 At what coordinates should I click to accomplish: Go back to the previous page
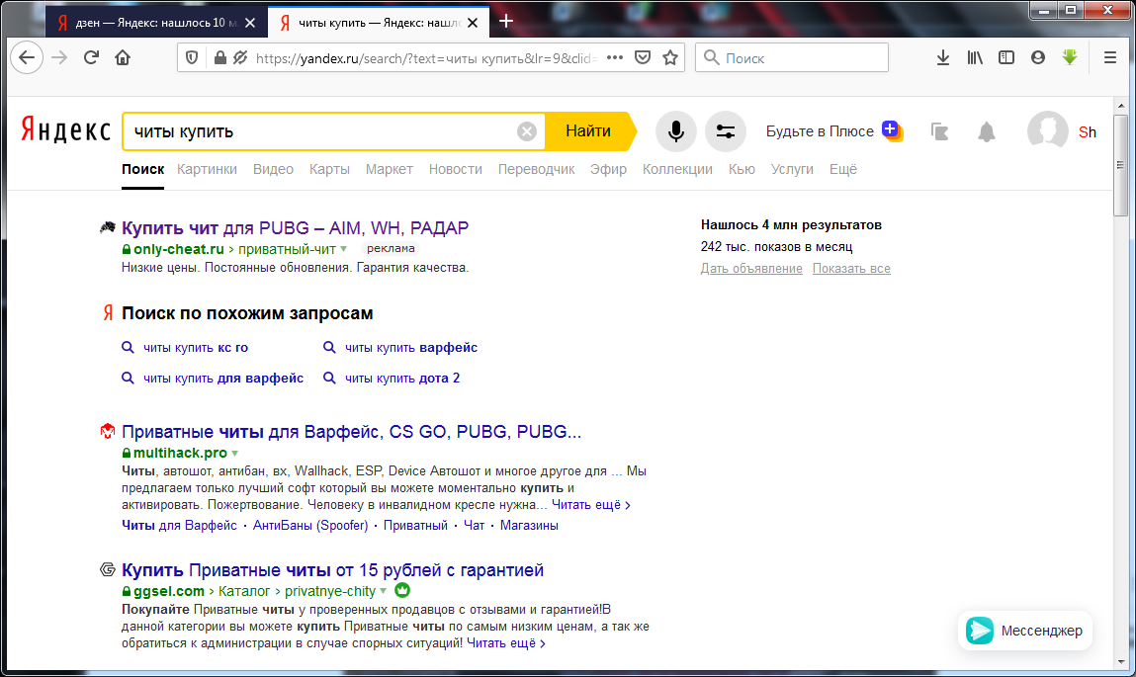click(x=27, y=57)
